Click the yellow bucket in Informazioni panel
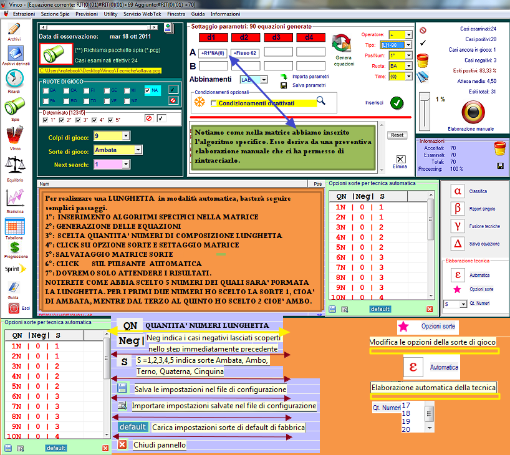Image resolution: width=510 pixels, height=455 pixels. 499,148
